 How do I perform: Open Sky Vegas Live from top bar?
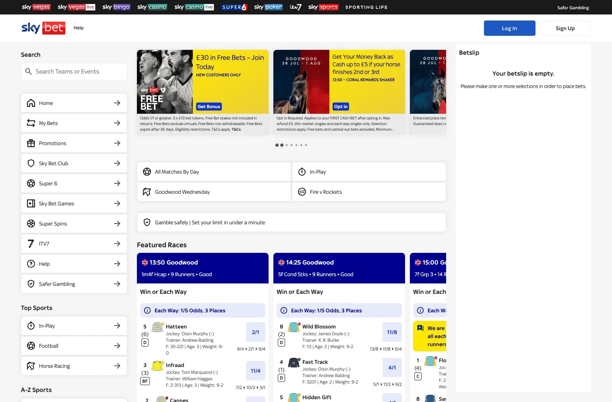tap(76, 7)
